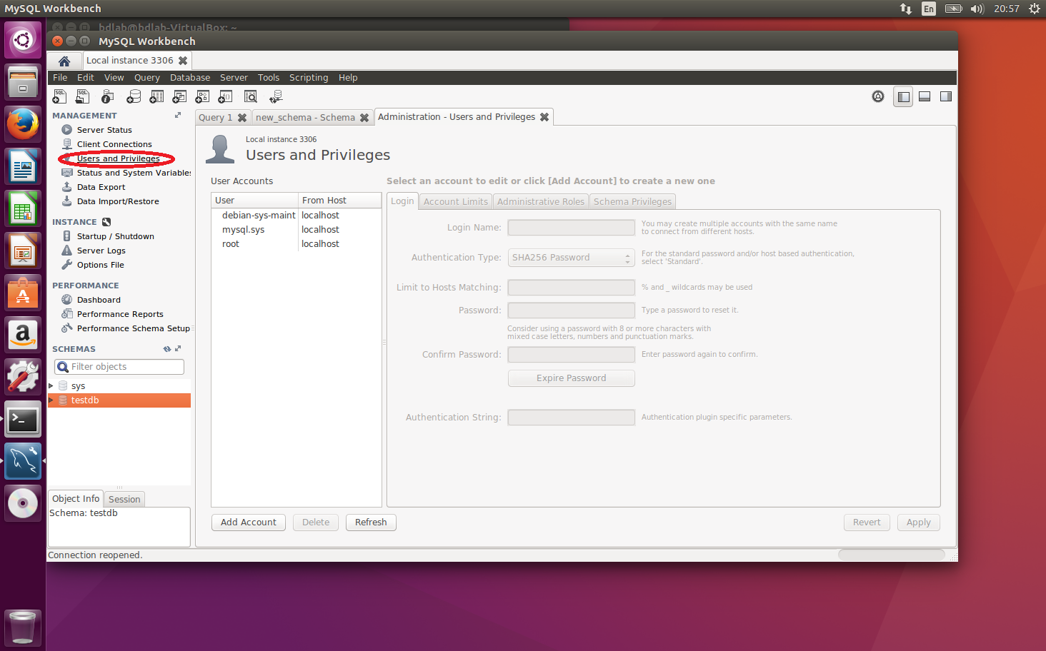1046x651 pixels.
Task: Open LibreOffice Calc from the dock
Action: coord(23,209)
